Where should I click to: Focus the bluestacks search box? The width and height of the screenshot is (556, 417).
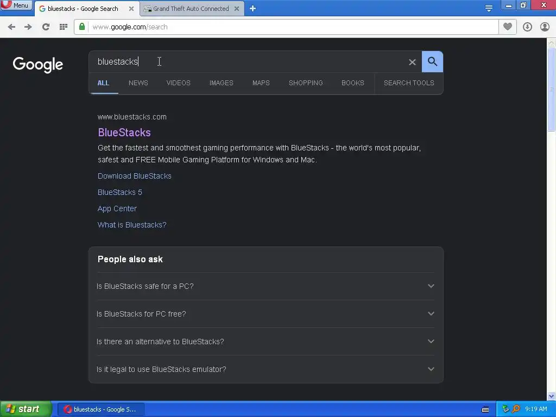point(248,62)
